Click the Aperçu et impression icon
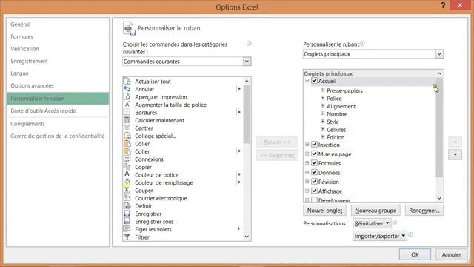Viewport: 474px width, 267px height. [x=127, y=97]
